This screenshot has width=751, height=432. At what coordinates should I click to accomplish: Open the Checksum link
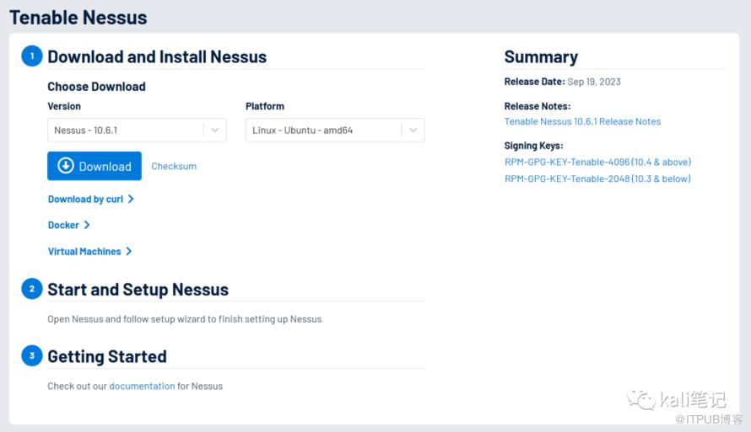tap(174, 166)
